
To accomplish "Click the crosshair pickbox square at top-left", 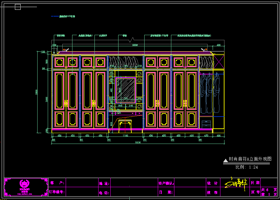I will 18,7.
